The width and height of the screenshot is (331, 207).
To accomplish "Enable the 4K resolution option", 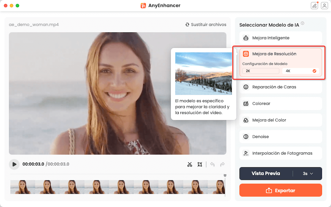I will [x=301, y=71].
